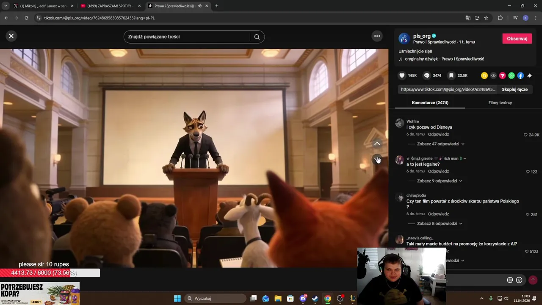Go to next video with down arrow
The width and height of the screenshot is (542, 305).
377,159
